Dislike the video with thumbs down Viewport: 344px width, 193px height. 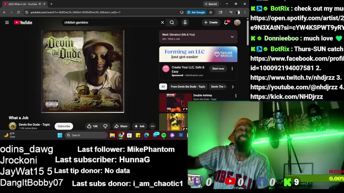coord(105,126)
